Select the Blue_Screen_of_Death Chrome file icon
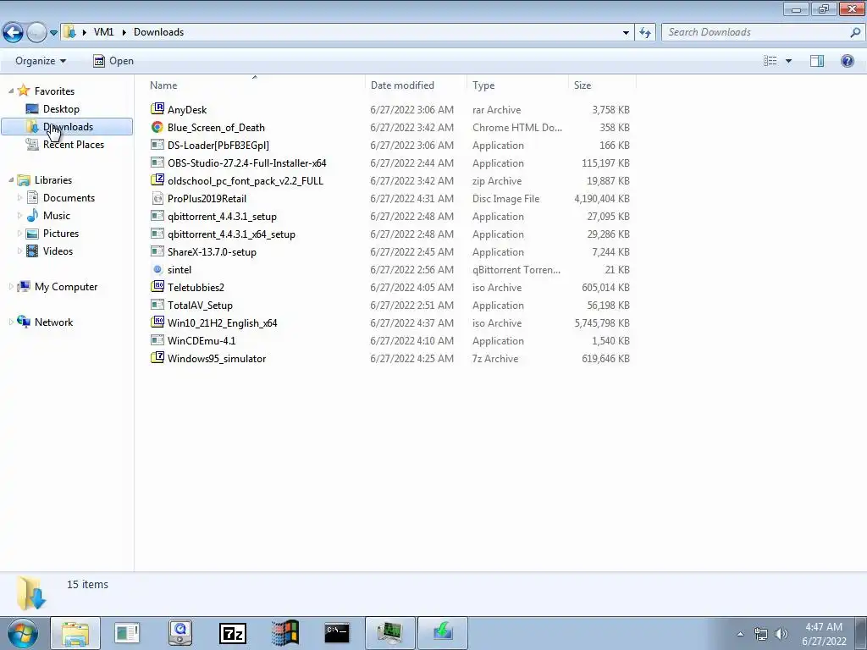The width and height of the screenshot is (867, 650). pos(157,127)
